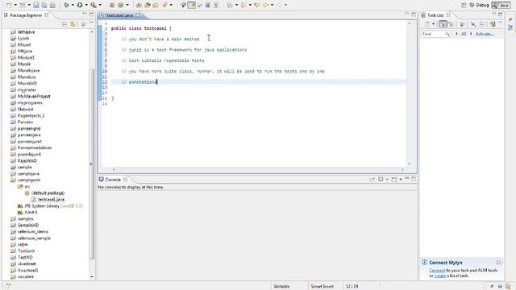
Task: Select the Package Explorer tab
Action: coord(25,15)
